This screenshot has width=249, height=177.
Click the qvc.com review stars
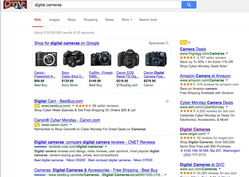point(188,173)
